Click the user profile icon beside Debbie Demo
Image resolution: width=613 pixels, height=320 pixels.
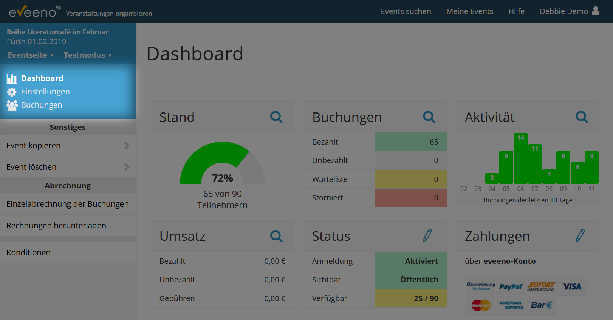[596, 11]
